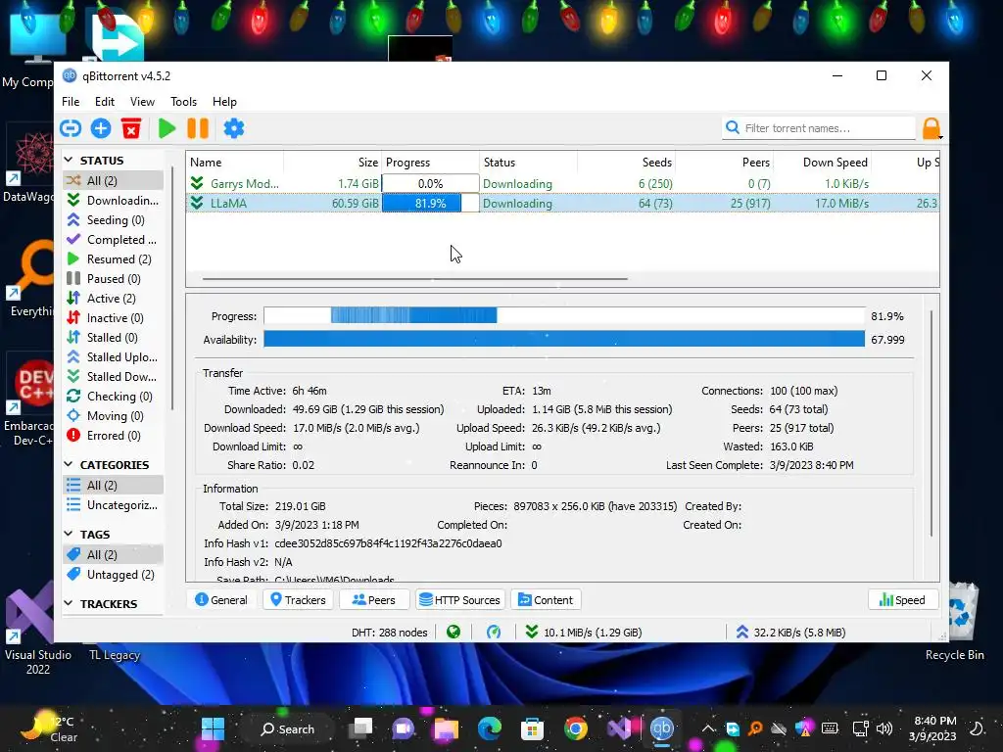Screen dimensions: 1003x752
Task: Focus the Filter torrent names field
Action: pos(819,128)
